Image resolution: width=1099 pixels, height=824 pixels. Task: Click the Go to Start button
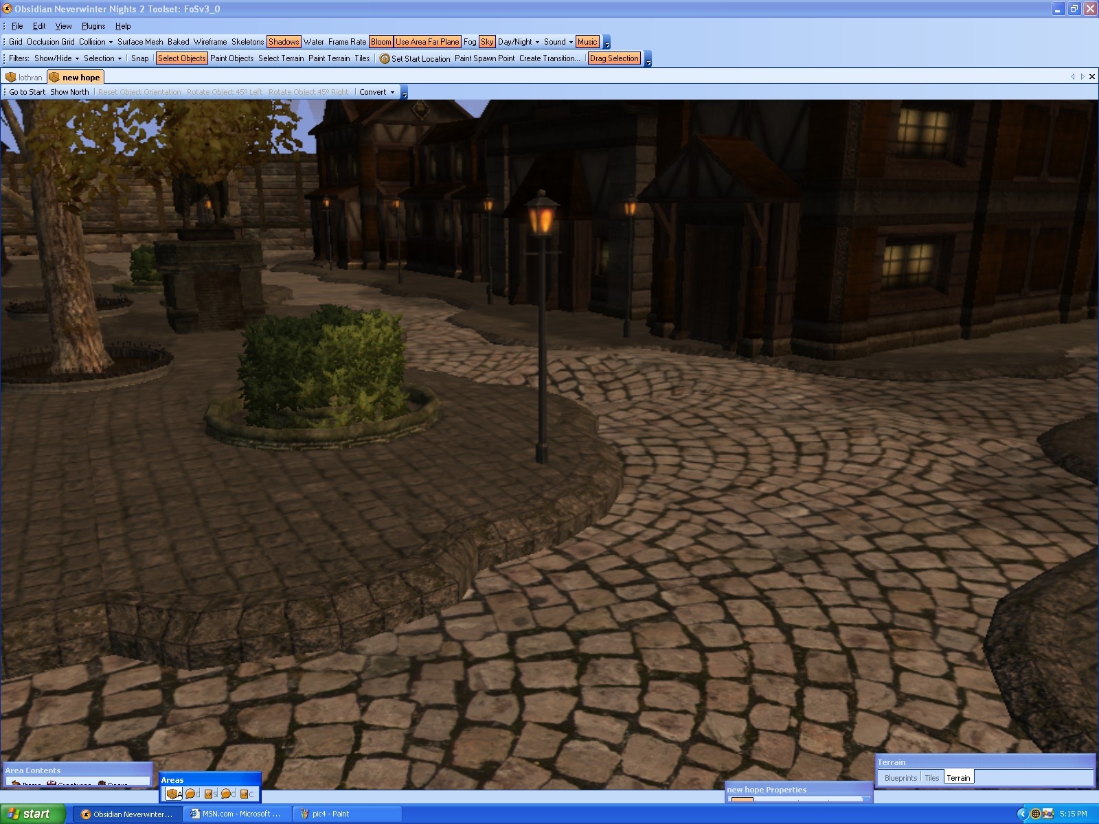tap(27, 92)
